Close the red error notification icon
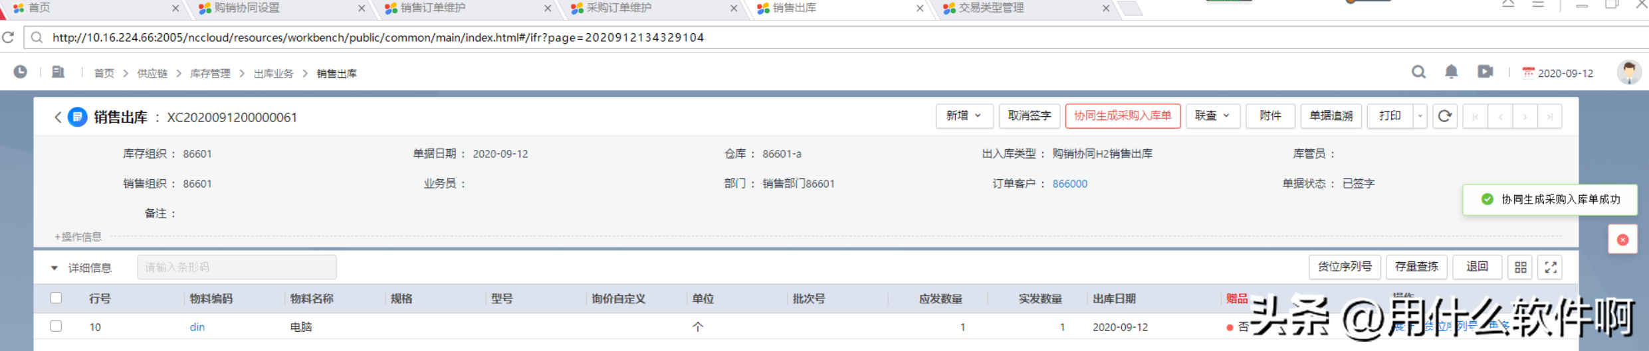Image resolution: width=1649 pixels, height=351 pixels. pos(1622,240)
